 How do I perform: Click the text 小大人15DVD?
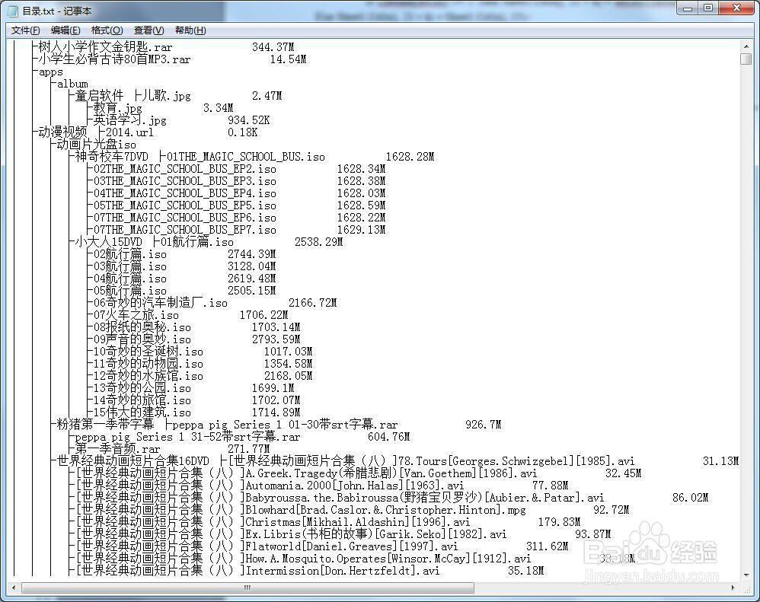109,242
